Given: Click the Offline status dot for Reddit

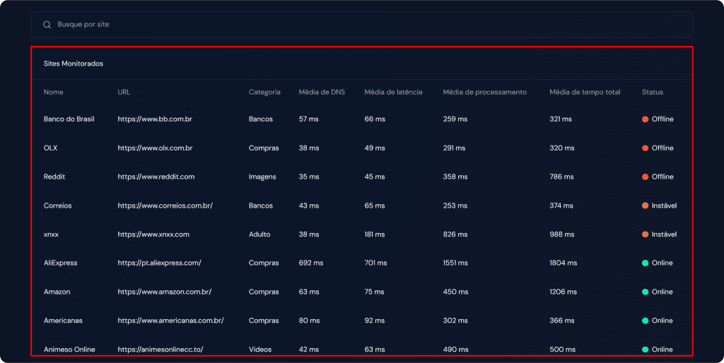Looking at the screenshot, I should [x=645, y=177].
